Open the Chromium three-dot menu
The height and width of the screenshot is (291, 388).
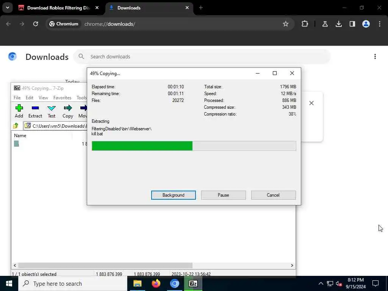coord(380,24)
